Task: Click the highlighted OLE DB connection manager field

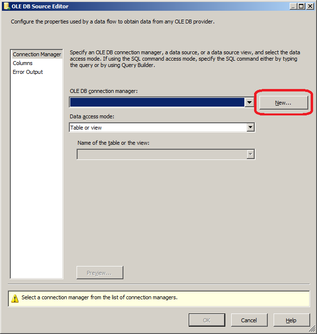Action: pyautogui.click(x=157, y=102)
